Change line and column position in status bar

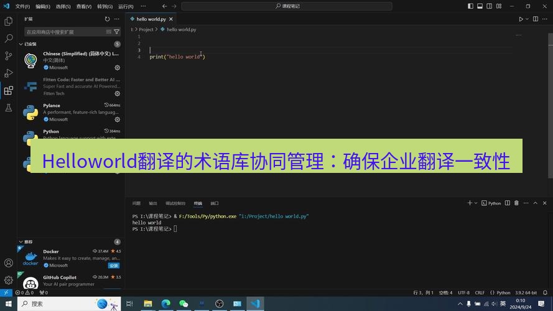pos(423,293)
